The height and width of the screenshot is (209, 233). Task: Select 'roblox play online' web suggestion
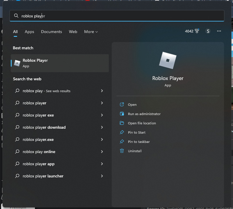coord(60,152)
